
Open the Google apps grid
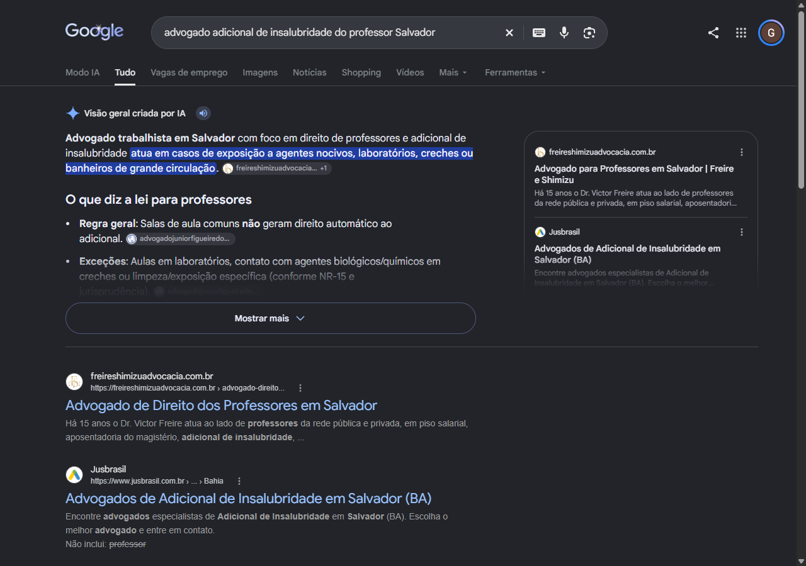[741, 33]
